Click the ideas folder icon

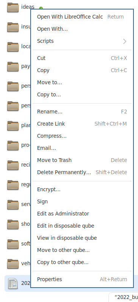(13, 7)
